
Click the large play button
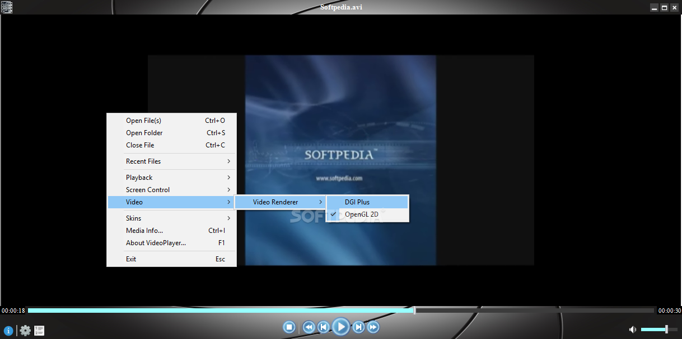tap(340, 327)
